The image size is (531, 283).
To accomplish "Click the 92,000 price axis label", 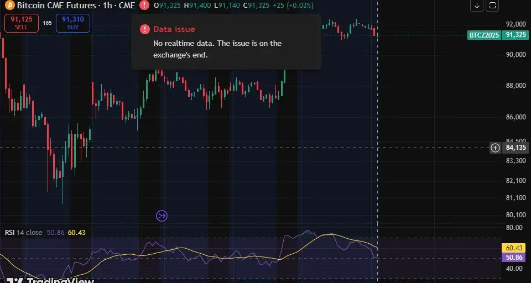I will point(516,24).
